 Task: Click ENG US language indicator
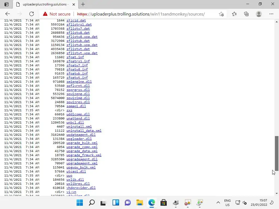click(x=228, y=202)
